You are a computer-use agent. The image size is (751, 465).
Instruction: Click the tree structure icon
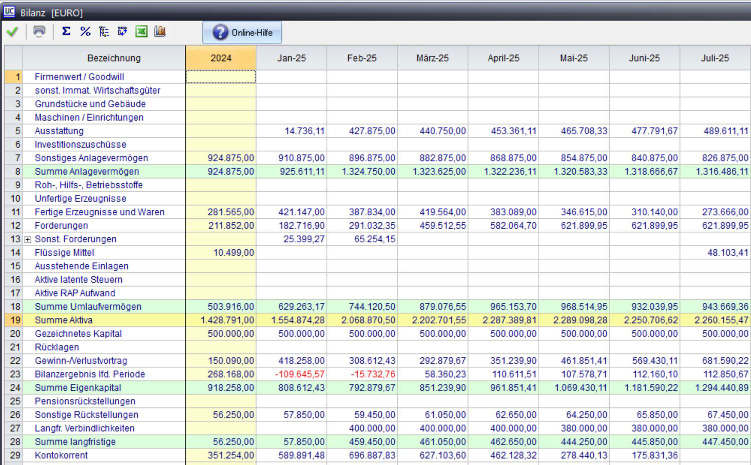104,32
